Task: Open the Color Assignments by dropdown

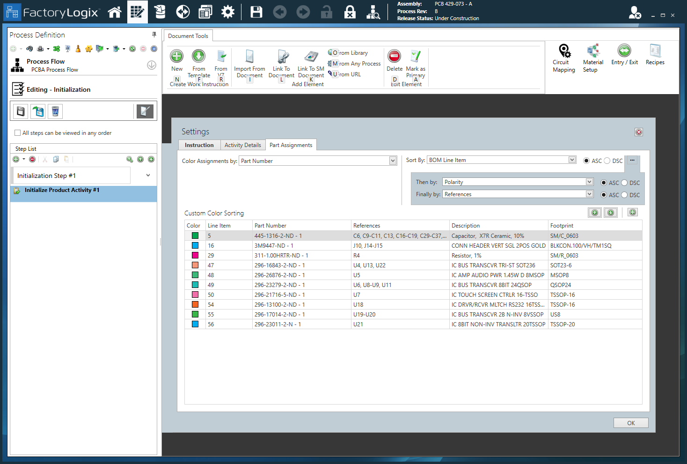Action: pyautogui.click(x=393, y=161)
